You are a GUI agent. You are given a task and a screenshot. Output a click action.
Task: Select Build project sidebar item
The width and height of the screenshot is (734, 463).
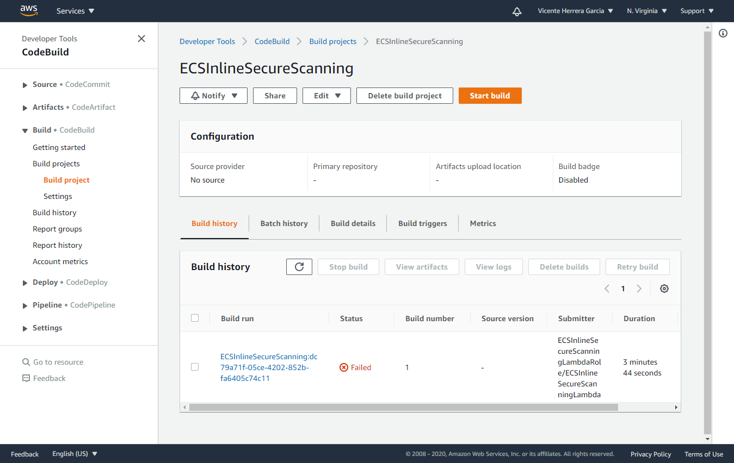[66, 180]
